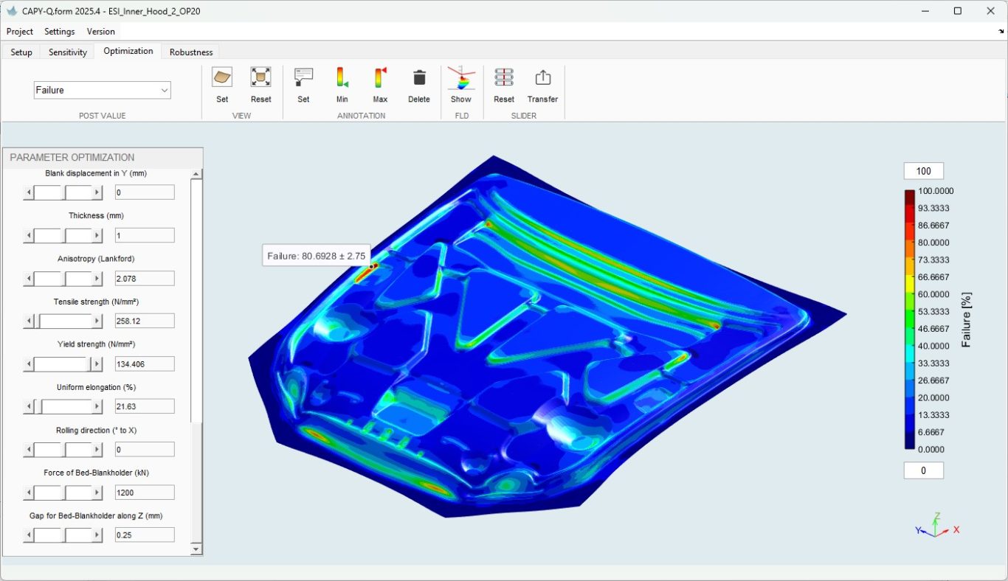Switch to the Sensitivity tab
1008x581 pixels.
pos(68,52)
